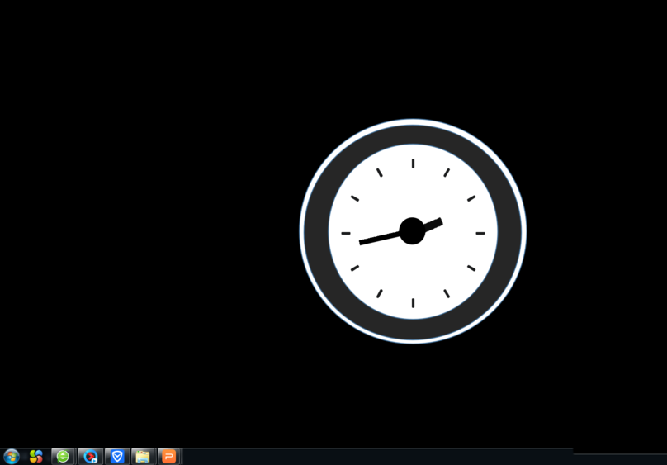Click the 11 o'clock tick mark
667x465 pixels.
coord(379,173)
